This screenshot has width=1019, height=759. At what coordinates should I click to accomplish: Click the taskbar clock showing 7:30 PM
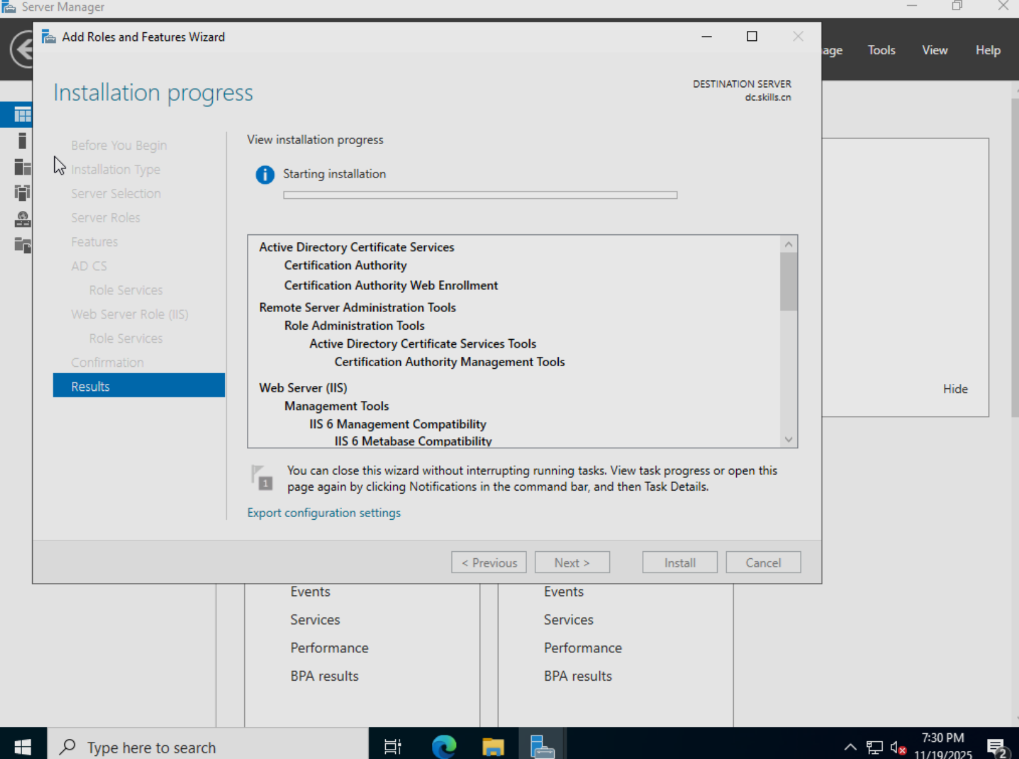[x=943, y=746]
